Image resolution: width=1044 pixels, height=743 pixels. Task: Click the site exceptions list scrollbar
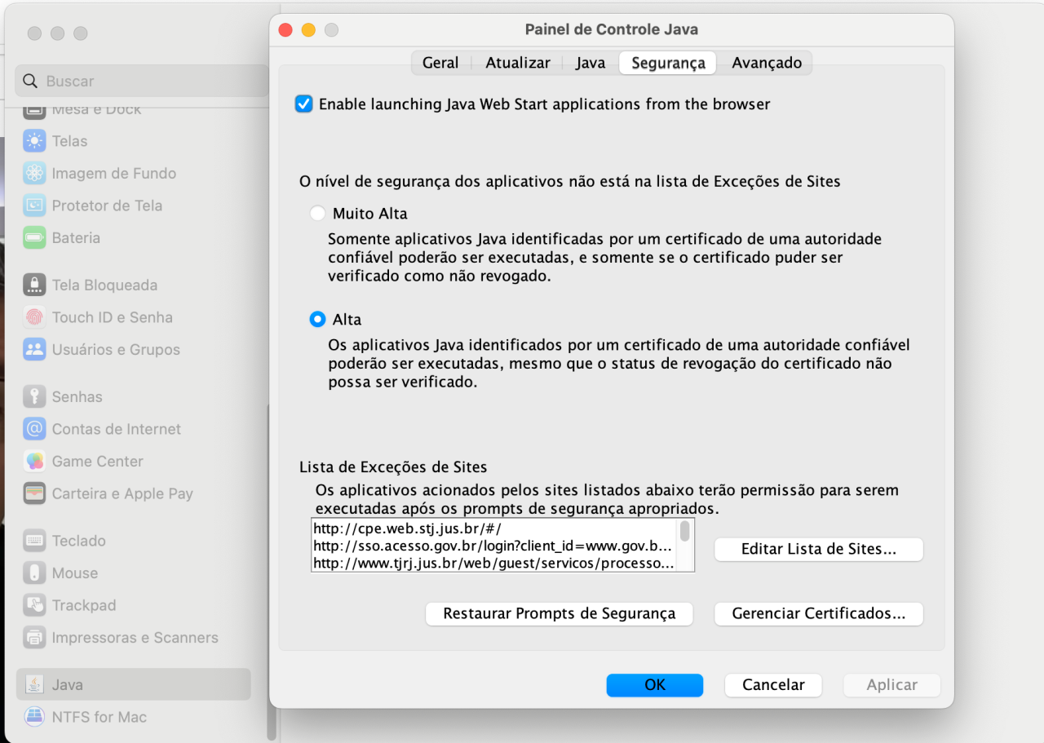pos(685,532)
